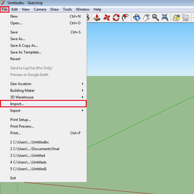The image size is (194, 194).
Task: Choose Print... from the File menu
Action: click(43, 133)
